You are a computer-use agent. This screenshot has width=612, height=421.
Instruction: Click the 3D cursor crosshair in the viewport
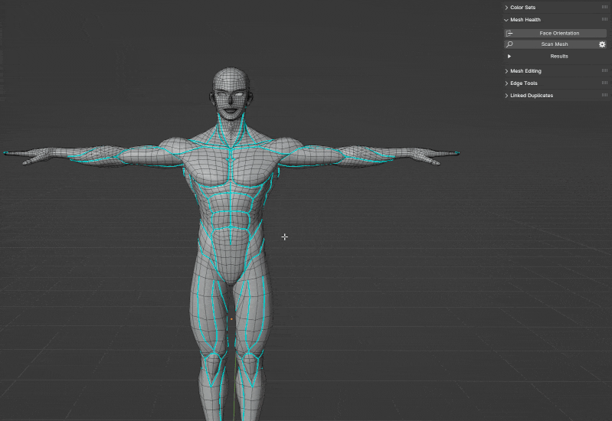[284, 237]
